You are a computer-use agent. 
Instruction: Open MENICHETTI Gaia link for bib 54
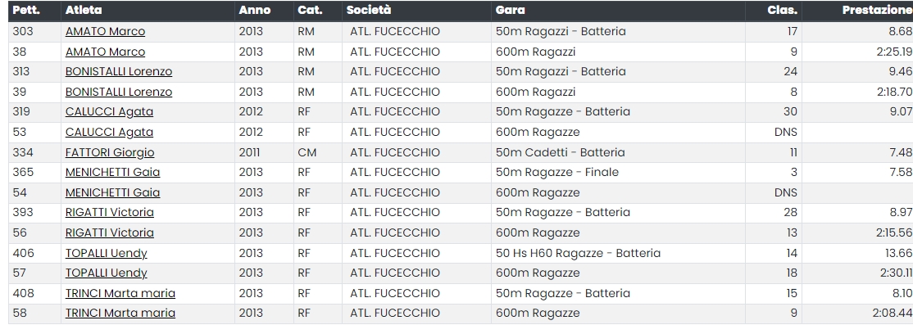112,192
